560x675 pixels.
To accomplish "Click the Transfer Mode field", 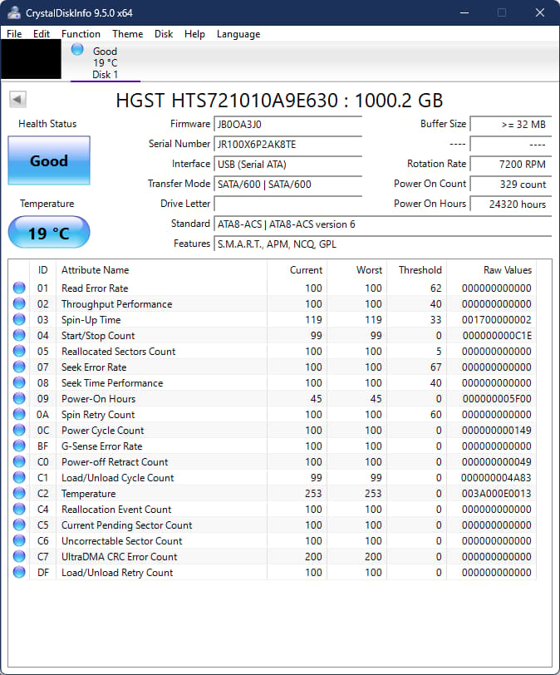I will [x=287, y=185].
